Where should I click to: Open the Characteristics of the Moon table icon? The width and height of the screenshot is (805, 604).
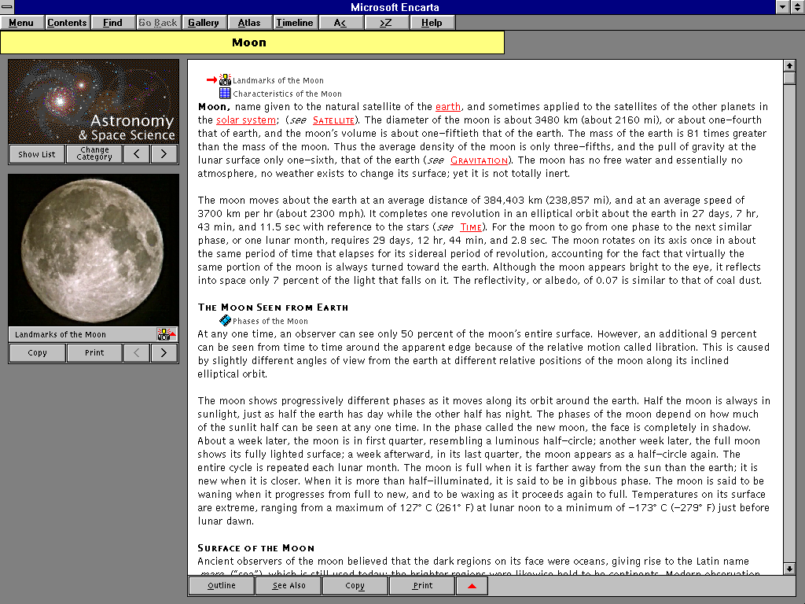click(225, 93)
